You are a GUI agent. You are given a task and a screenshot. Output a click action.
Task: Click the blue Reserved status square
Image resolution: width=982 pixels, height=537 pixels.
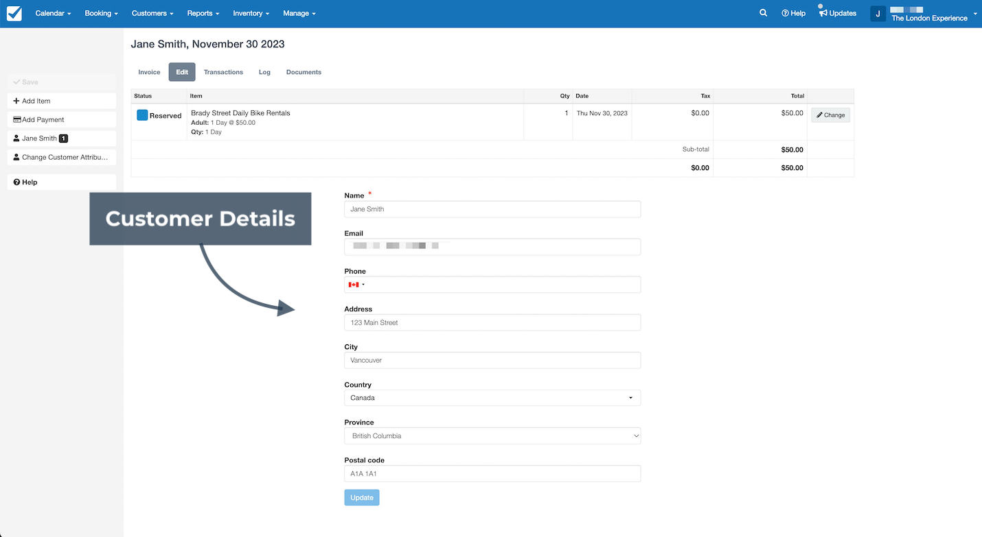tap(142, 115)
